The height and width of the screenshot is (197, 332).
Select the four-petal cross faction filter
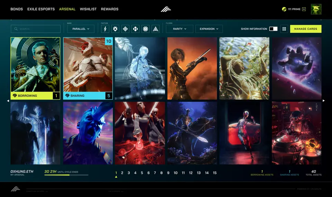point(115,29)
